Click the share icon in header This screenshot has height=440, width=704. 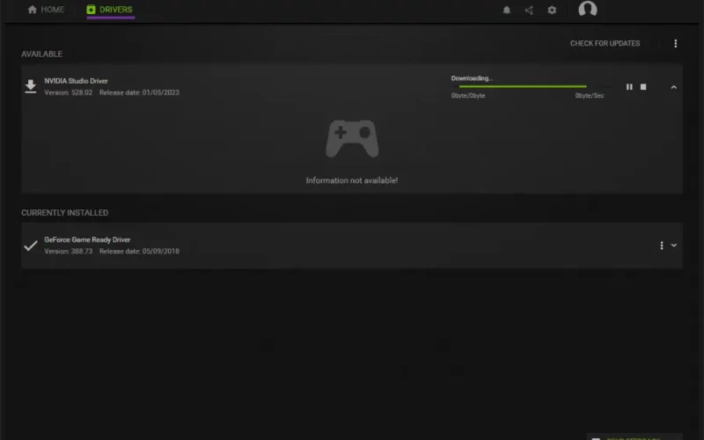click(x=529, y=10)
